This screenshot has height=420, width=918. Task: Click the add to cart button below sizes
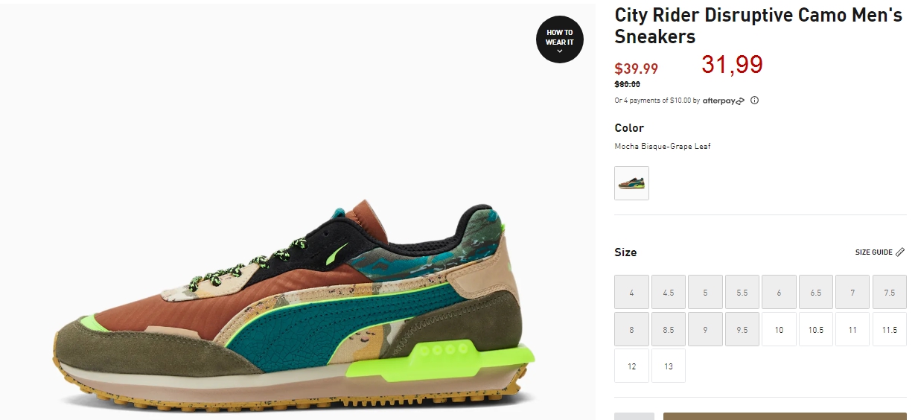coord(785,416)
